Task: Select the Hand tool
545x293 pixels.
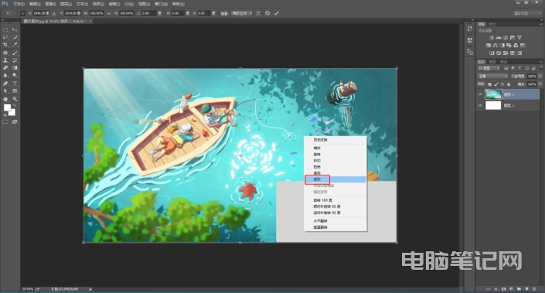Action: click(x=5, y=99)
